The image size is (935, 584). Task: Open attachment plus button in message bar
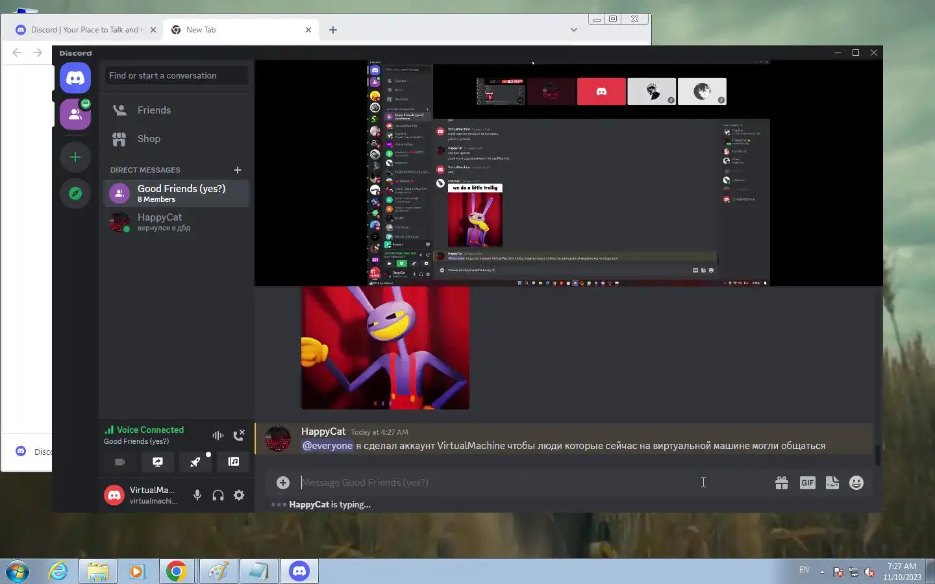point(283,483)
